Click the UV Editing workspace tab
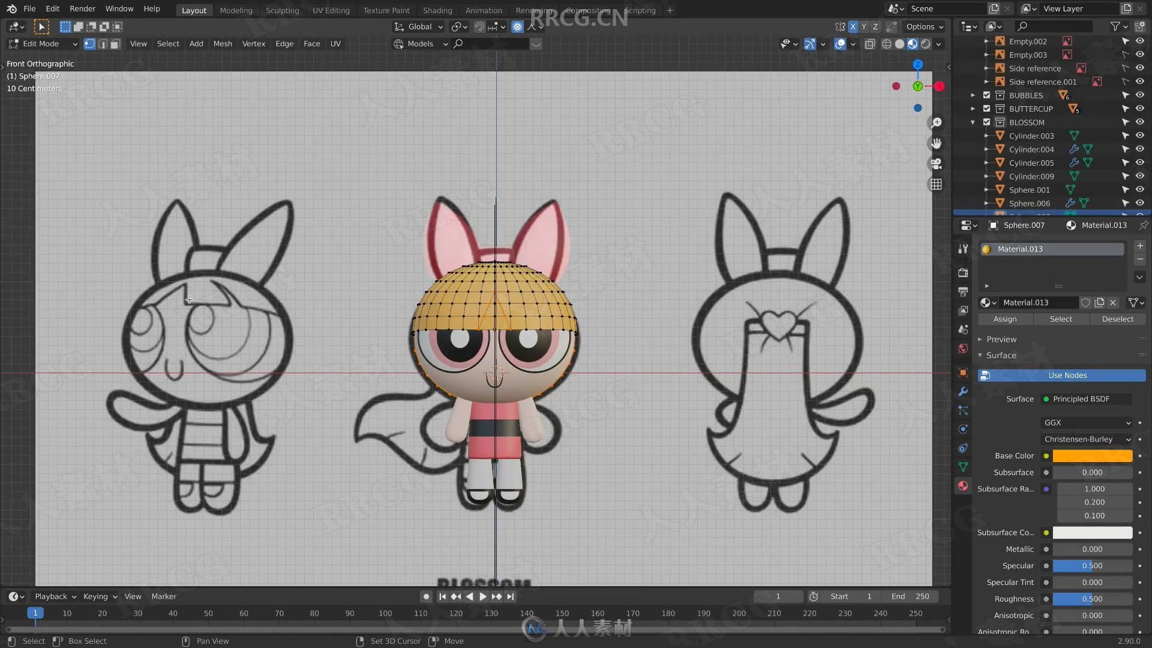This screenshot has height=648, width=1152. point(331,10)
